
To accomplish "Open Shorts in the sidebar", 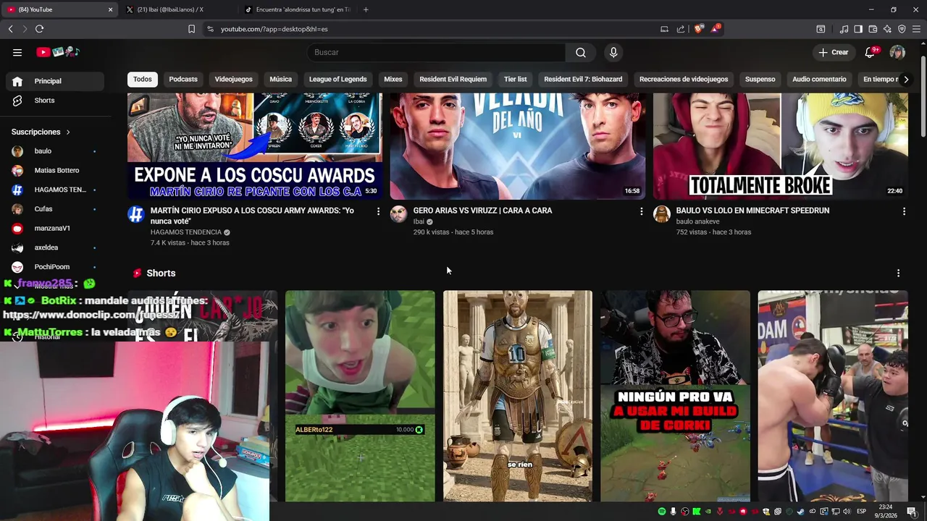I will click(55, 101).
